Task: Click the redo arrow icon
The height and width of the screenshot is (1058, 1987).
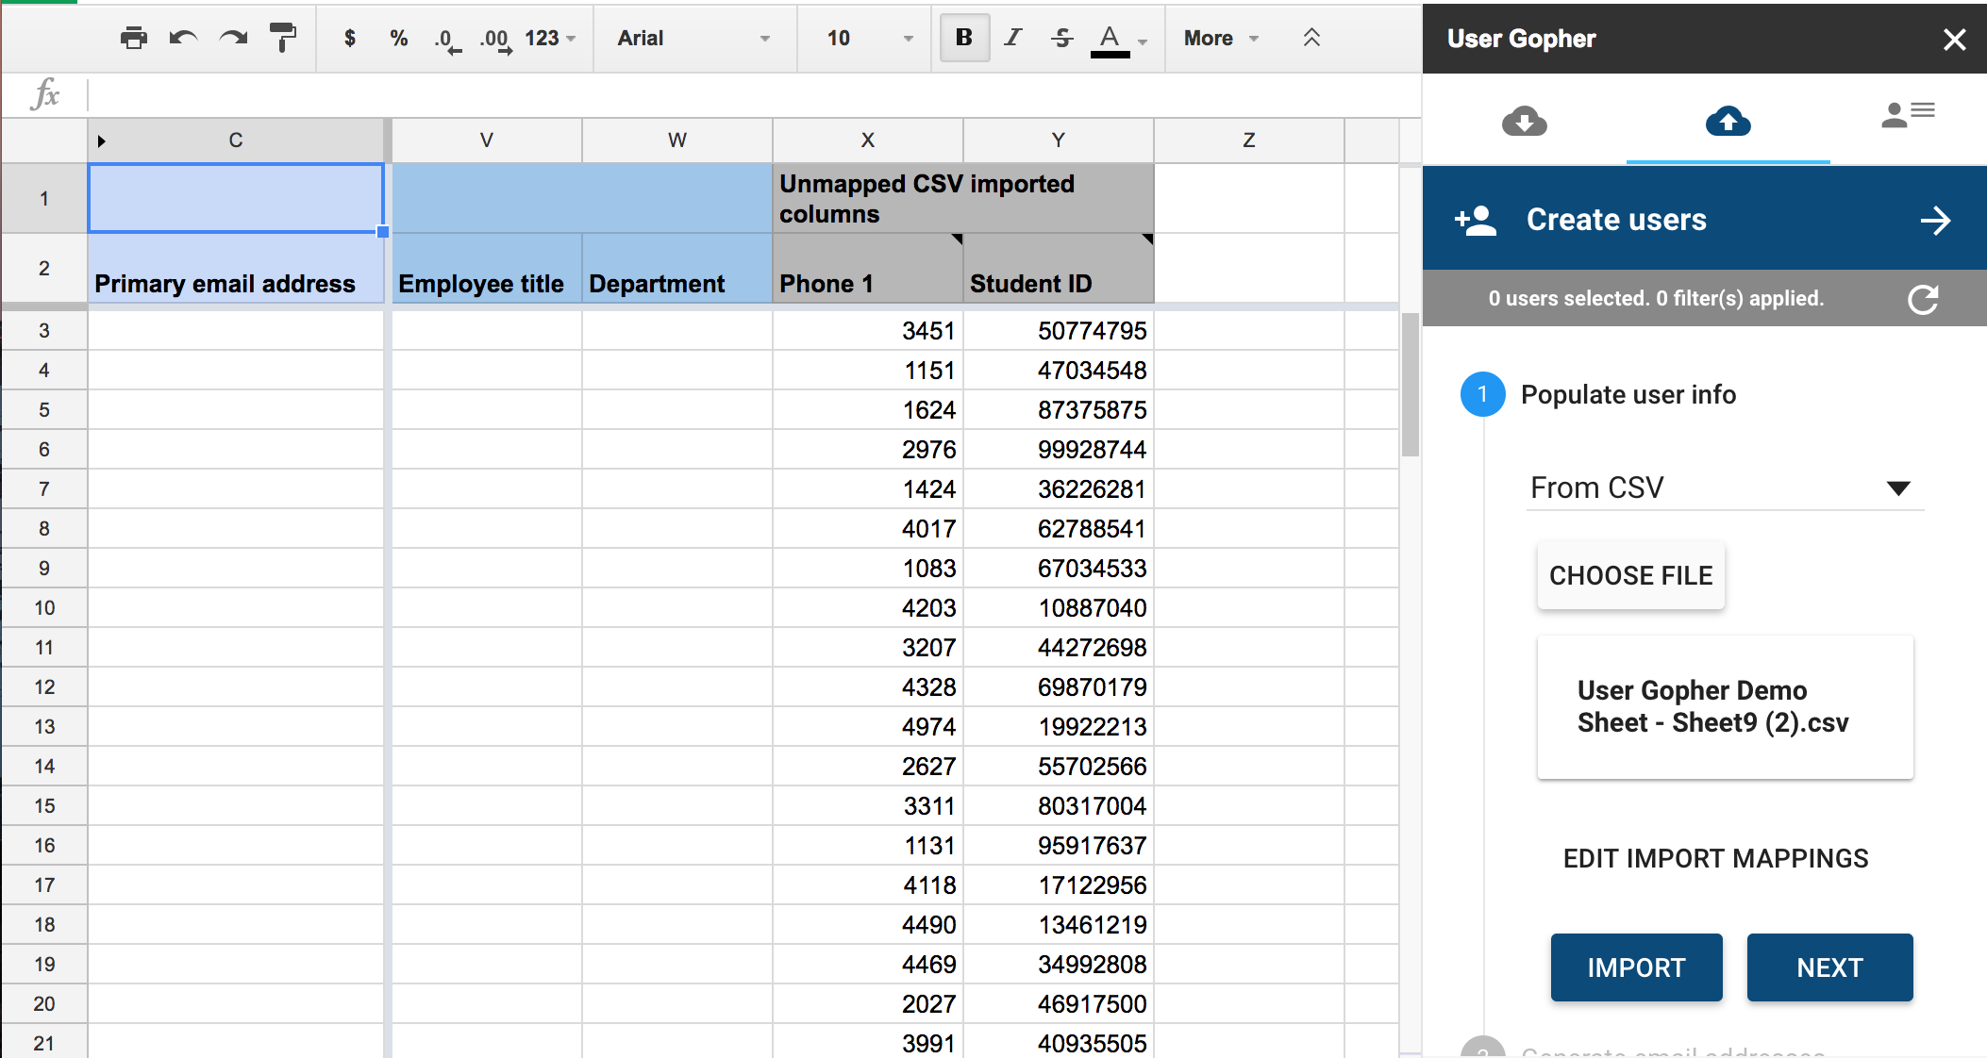Action: point(232,38)
